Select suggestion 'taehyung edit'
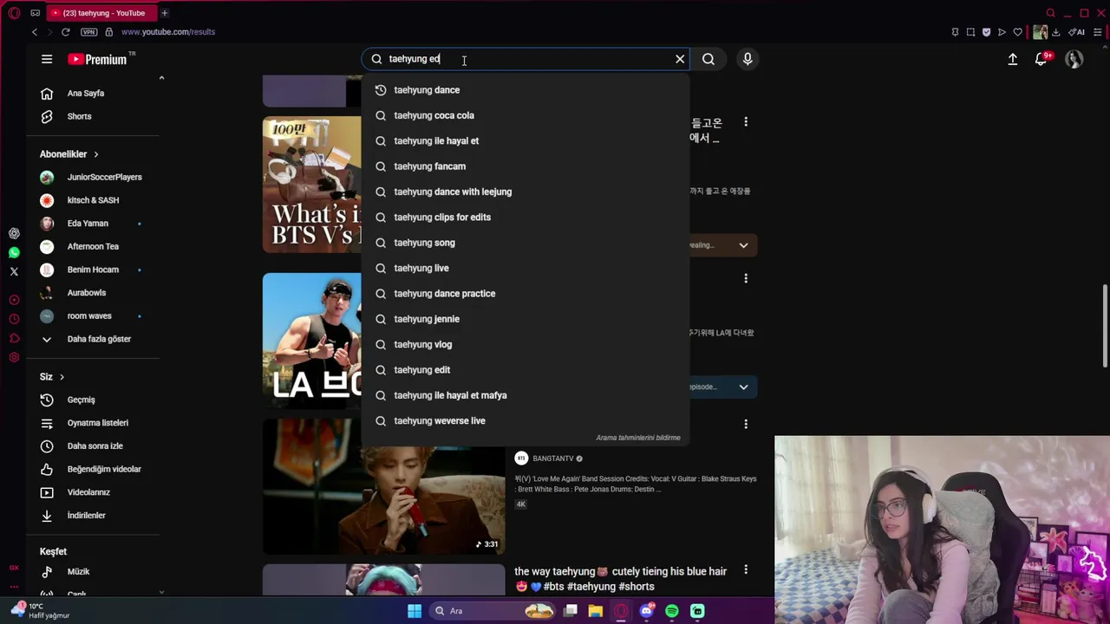The height and width of the screenshot is (624, 1110). pos(526,370)
